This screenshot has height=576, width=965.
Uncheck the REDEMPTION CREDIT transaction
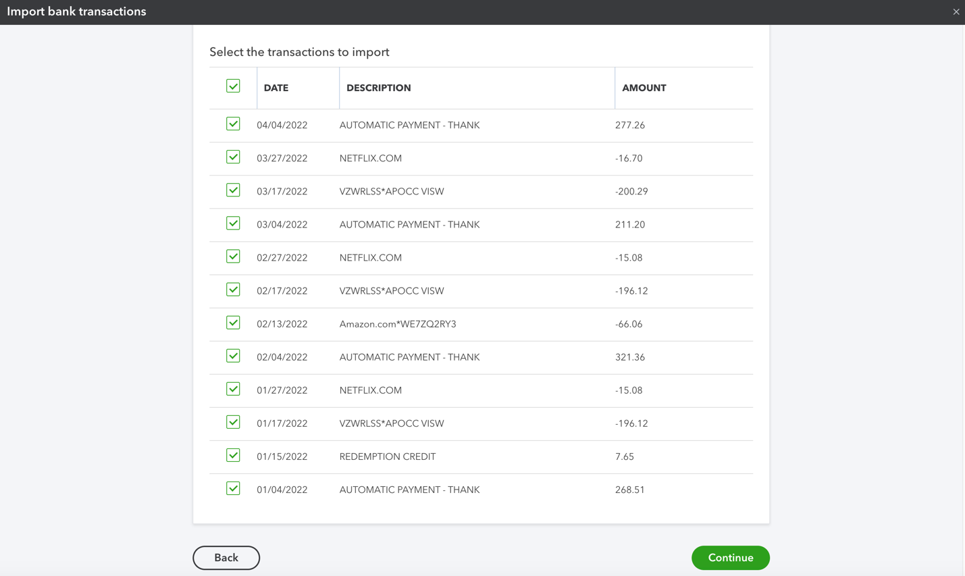point(233,454)
